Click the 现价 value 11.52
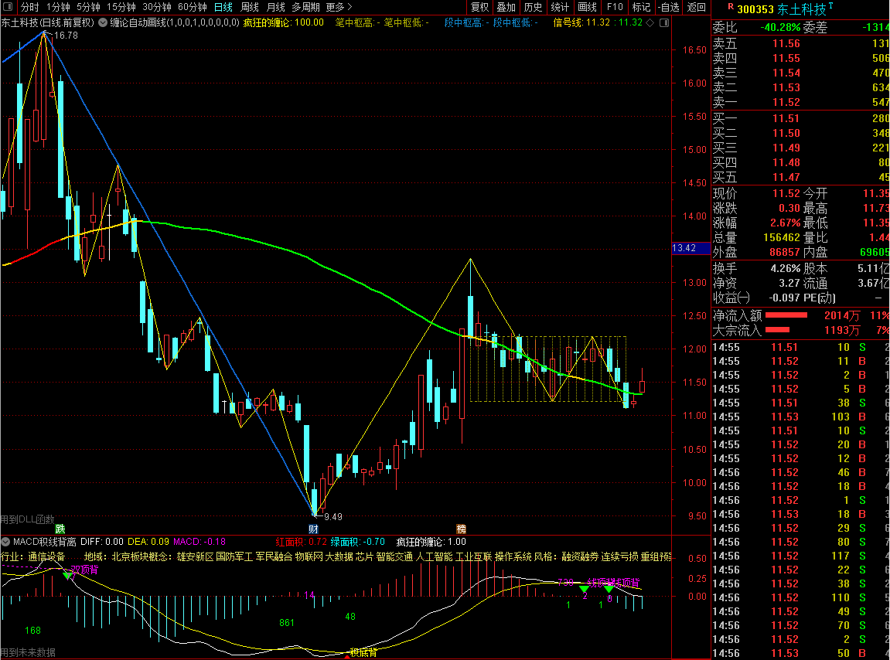The width and height of the screenshot is (890, 660). coord(786,193)
